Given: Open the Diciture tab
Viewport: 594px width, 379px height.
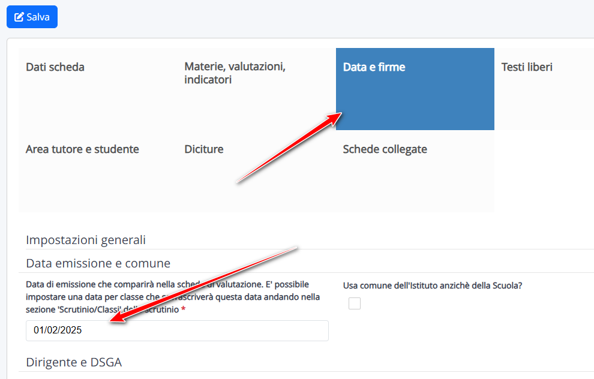Looking at the screenshot, I should (x=256, y=171).
